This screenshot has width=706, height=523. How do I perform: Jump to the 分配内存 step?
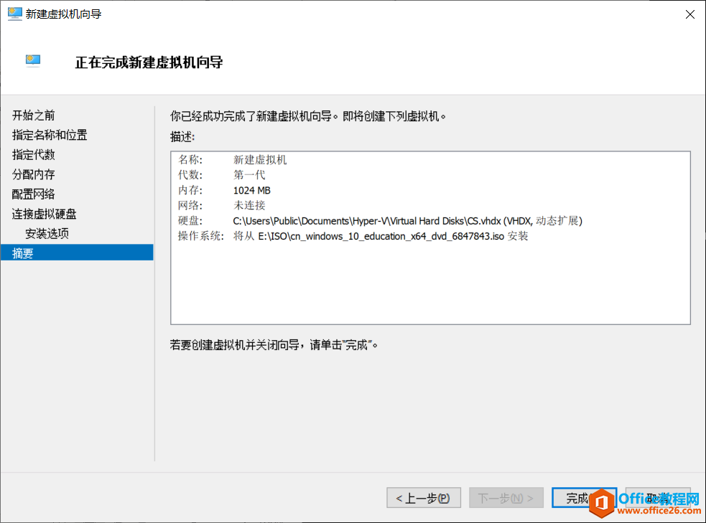(x=33, y=174)
